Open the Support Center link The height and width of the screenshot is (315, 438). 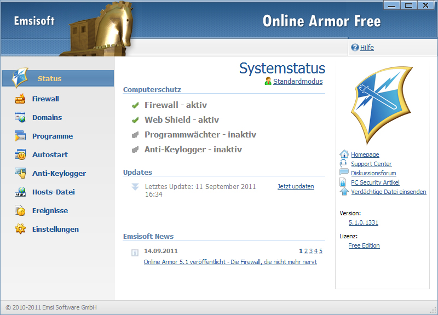[x=371, y=164]
